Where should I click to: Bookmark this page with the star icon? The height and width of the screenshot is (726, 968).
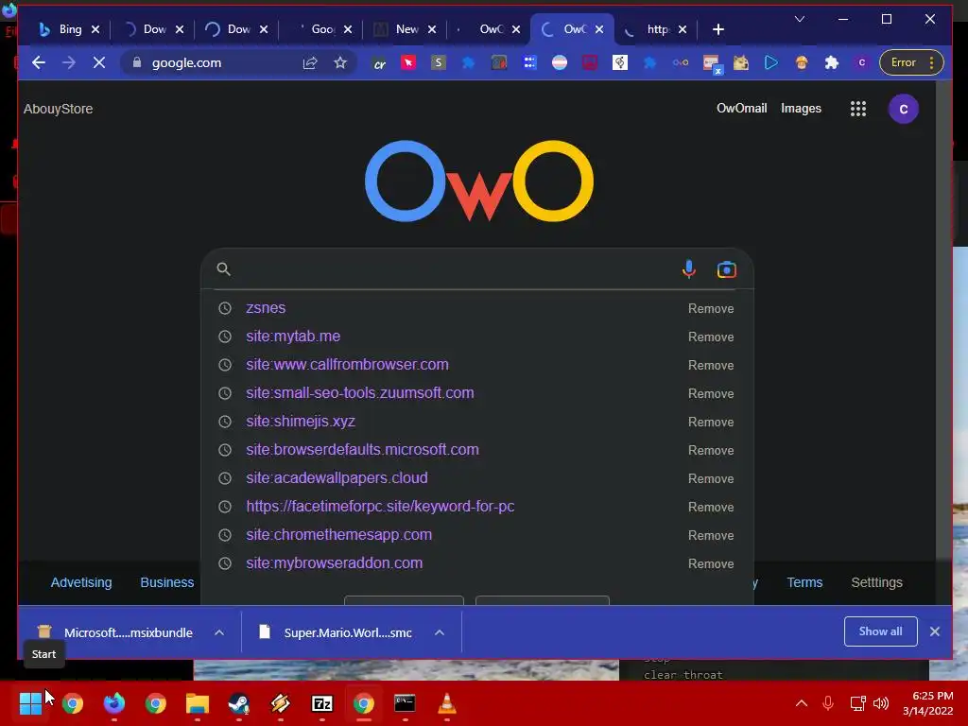[x=340, y=62]
